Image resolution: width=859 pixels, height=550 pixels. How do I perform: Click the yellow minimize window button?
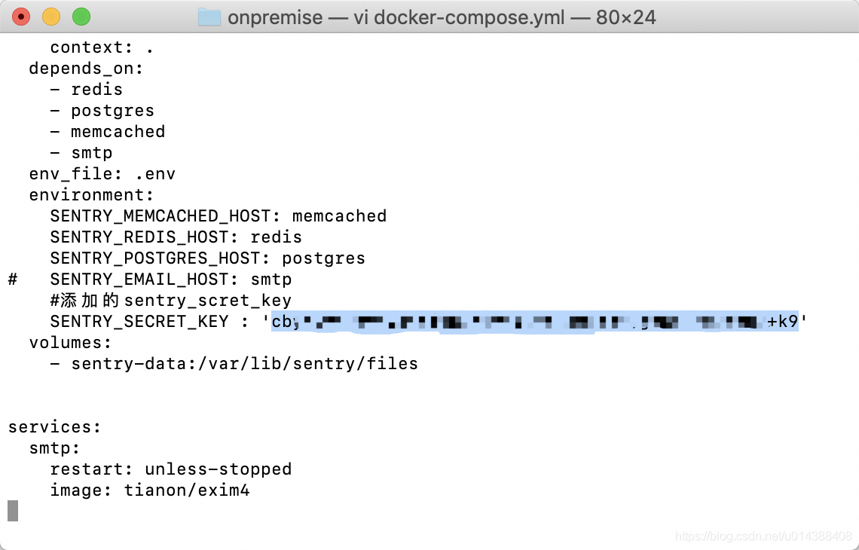tap(51, 17)
